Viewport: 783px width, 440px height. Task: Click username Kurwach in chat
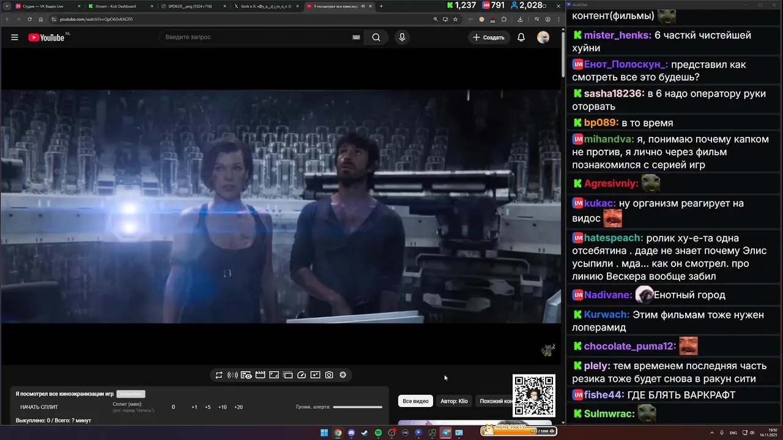point(606,315)
